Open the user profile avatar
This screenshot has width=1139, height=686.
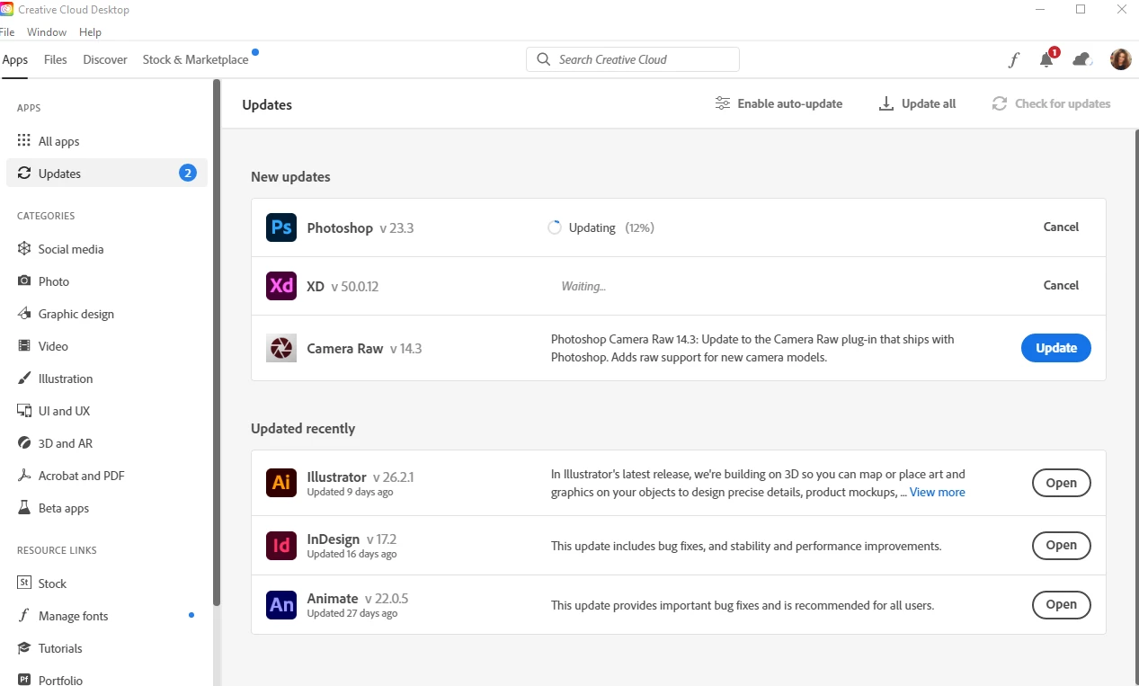click(x=1121, y=59)
